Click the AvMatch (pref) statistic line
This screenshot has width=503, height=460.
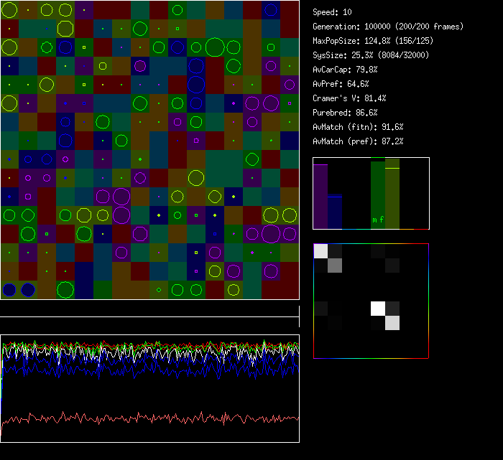358,141
